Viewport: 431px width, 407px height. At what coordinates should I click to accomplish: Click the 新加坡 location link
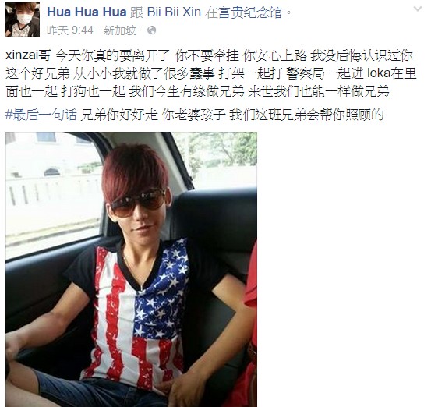(x=119, y=30)
